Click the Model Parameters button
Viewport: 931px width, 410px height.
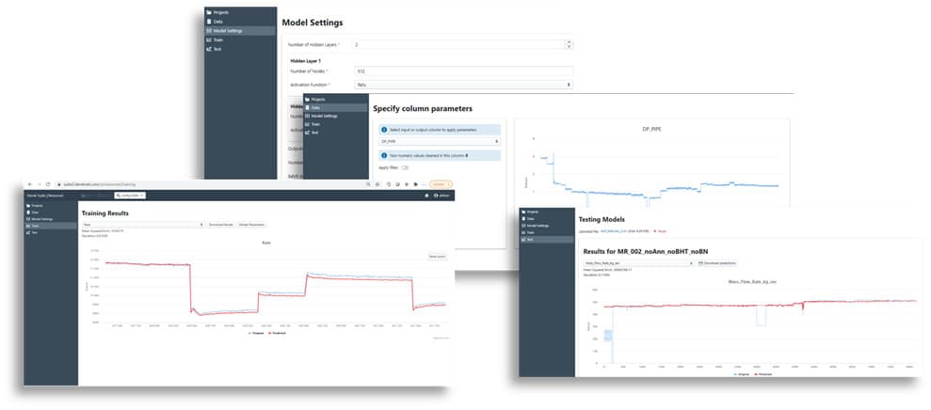point(251,225)
